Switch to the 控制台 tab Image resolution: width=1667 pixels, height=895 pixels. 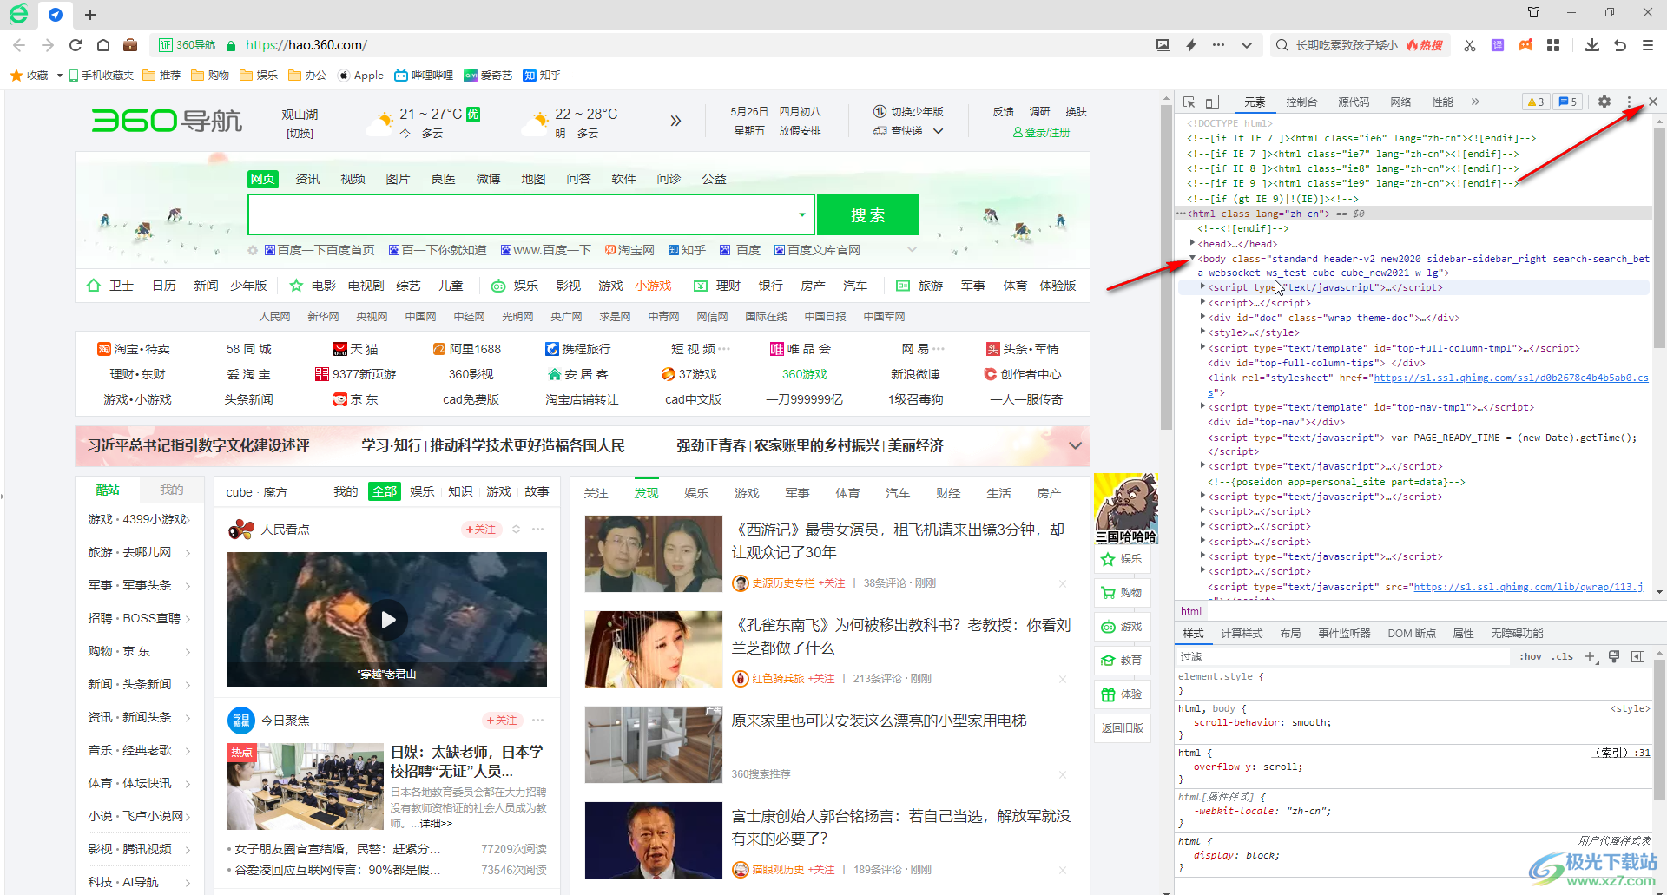(x=1301, y=102)
